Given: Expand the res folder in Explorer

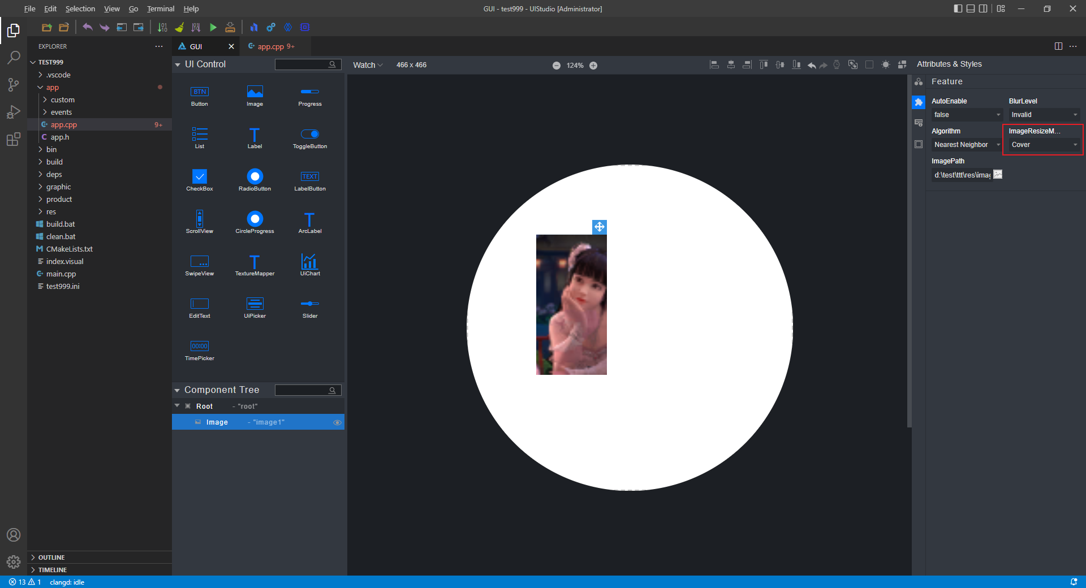Looking at the screenshot, I should click(51, 212).
